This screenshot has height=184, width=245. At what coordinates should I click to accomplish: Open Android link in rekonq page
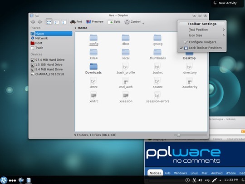click(217, 173)
